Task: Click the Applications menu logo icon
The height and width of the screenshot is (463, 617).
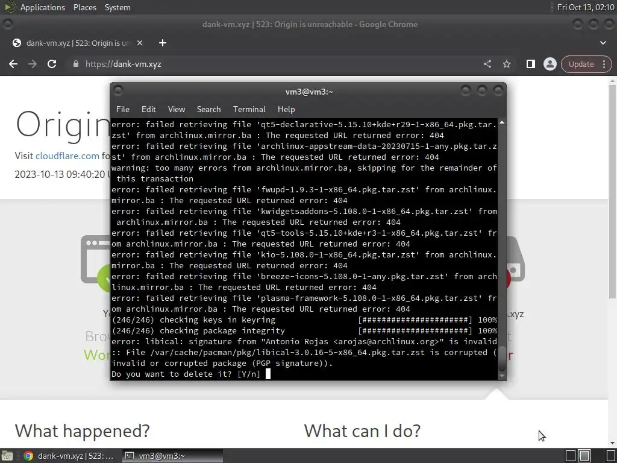Action: (x=10, y=7)
